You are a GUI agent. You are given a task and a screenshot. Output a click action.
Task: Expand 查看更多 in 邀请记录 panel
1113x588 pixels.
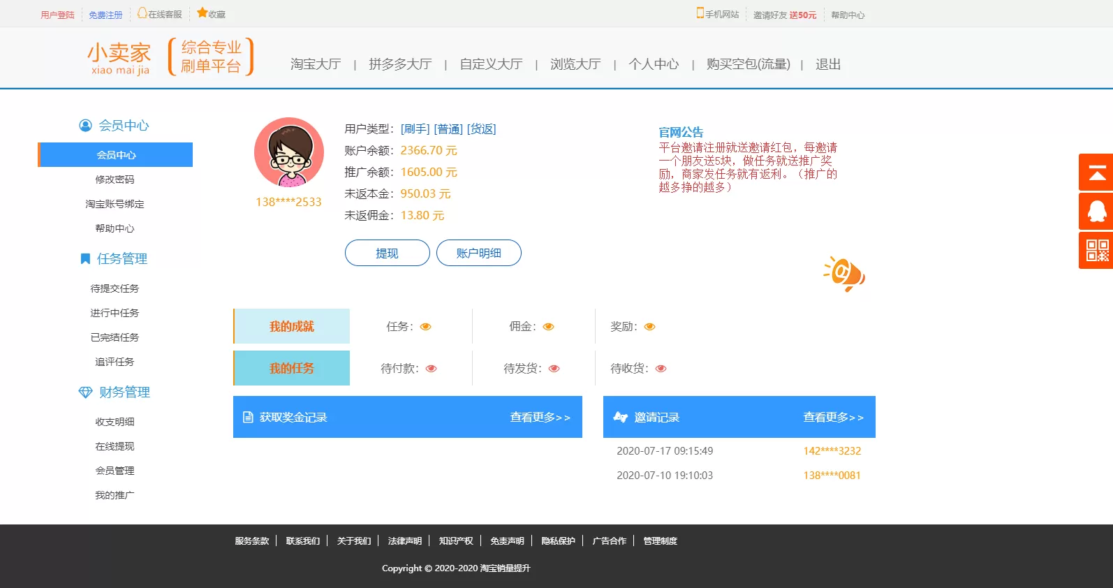(832, 418)
